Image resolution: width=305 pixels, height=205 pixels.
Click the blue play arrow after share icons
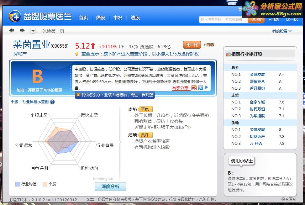tap(207, 87)
